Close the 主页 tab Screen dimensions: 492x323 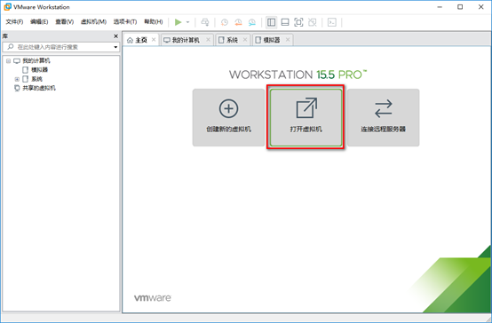click(154, 40)
